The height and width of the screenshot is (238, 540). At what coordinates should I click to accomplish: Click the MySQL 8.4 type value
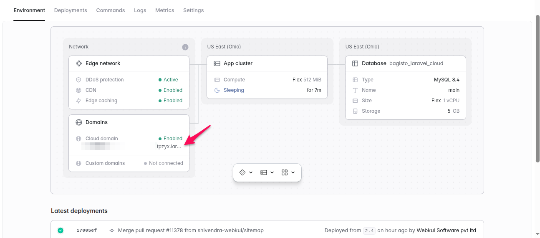(x=447, y=80)
